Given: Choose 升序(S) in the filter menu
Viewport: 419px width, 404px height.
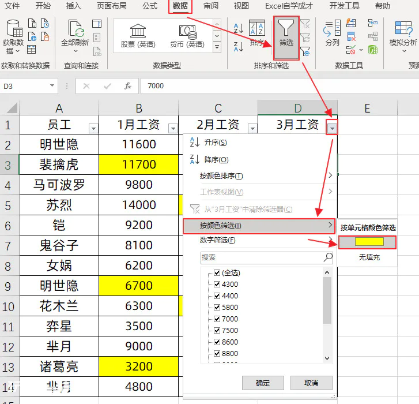Looking at the screenshot, I should point(260,143).
